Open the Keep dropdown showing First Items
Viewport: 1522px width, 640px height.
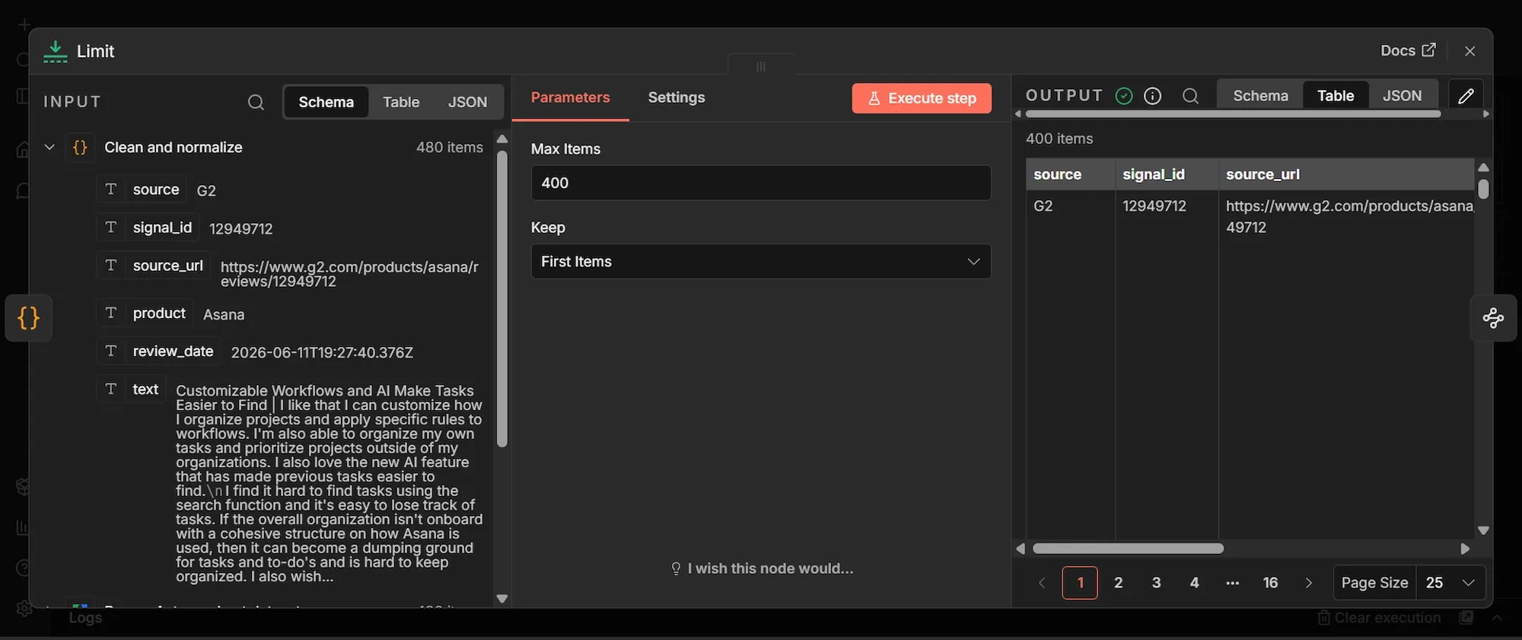click(x=761, y=262)
